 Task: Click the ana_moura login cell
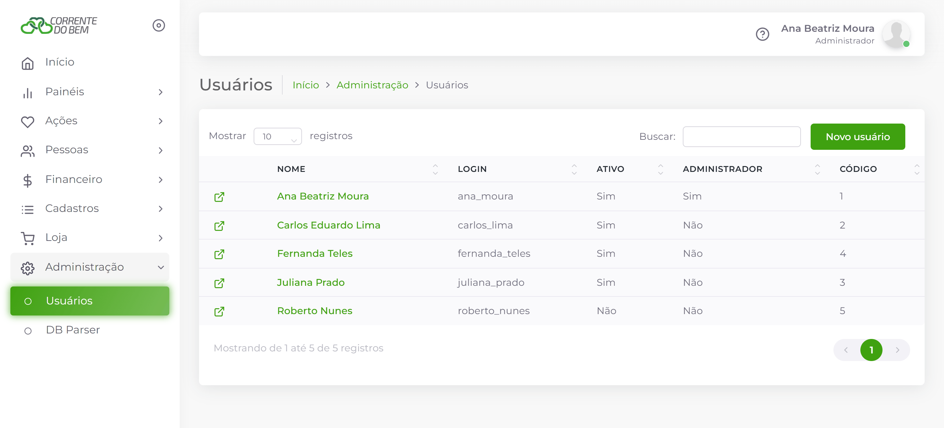point(485,197)
